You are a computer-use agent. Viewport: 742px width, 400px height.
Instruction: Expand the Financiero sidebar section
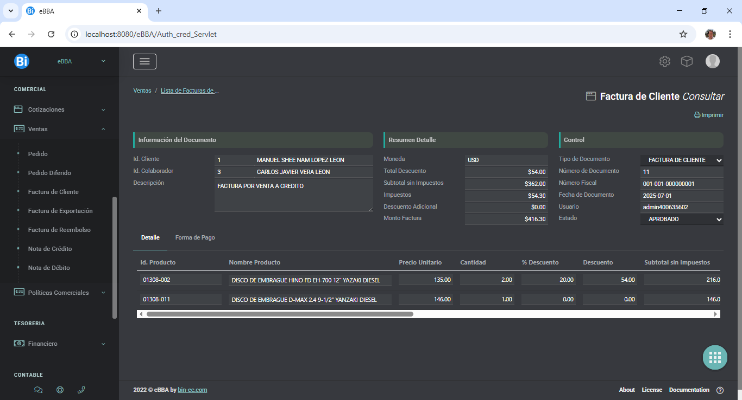59,344
